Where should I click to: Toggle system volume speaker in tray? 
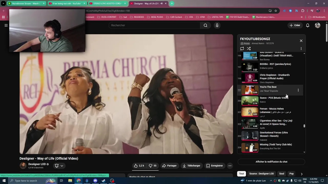pyautogui.click(x=300, y=181)
